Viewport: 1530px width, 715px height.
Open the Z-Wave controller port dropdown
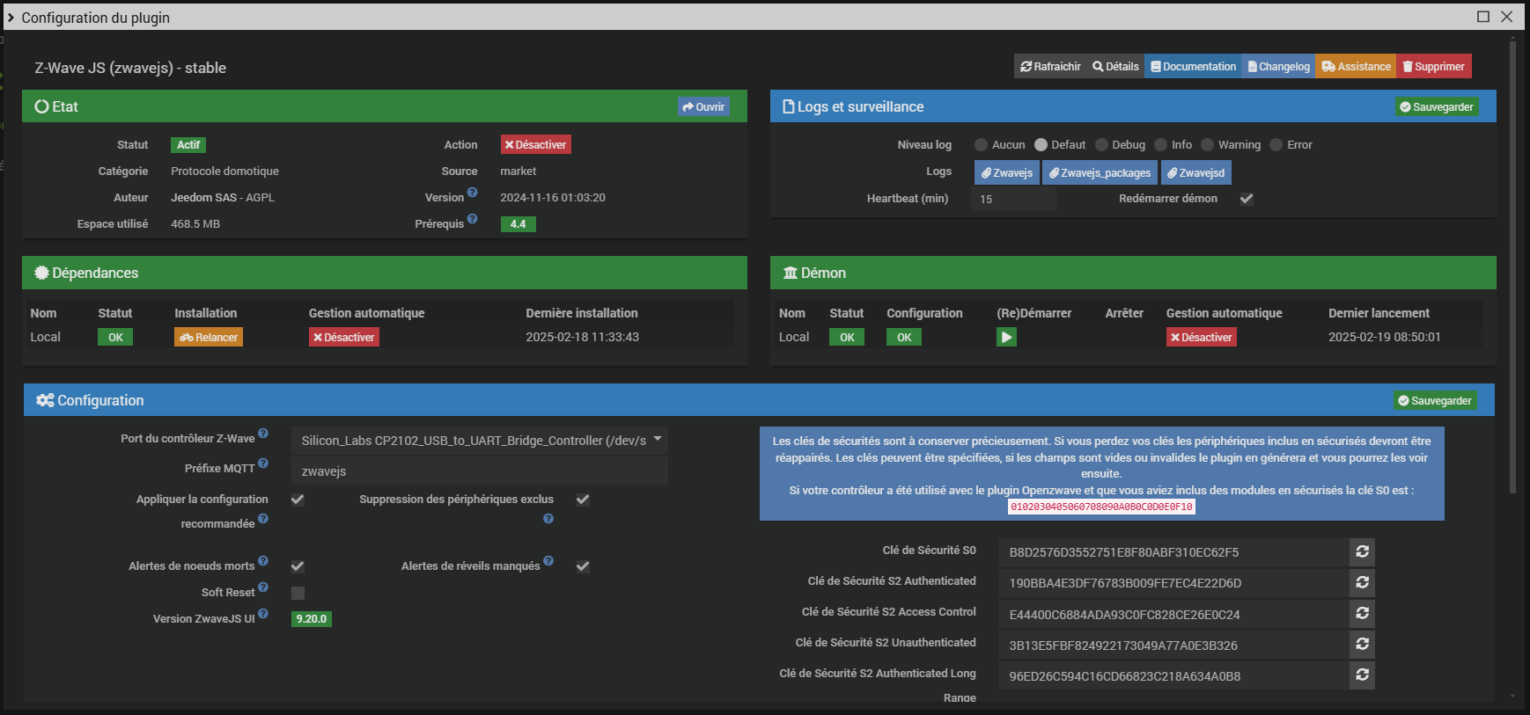[480, 441]
